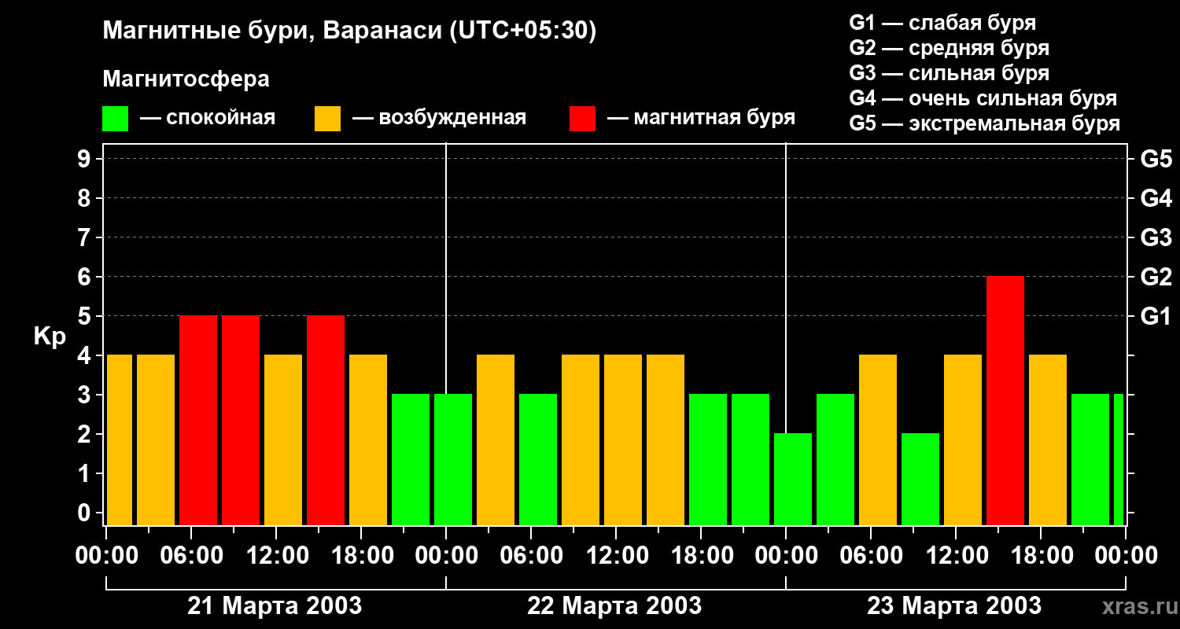The width and height of the screenshot is (1180, 629).
Task: Click the '— возбужденная' legend label
Action: point(439,118)
